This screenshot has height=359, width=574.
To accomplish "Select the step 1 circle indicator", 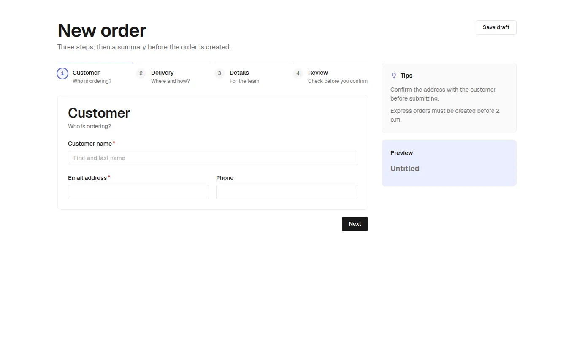I will [x=62, y=73].
